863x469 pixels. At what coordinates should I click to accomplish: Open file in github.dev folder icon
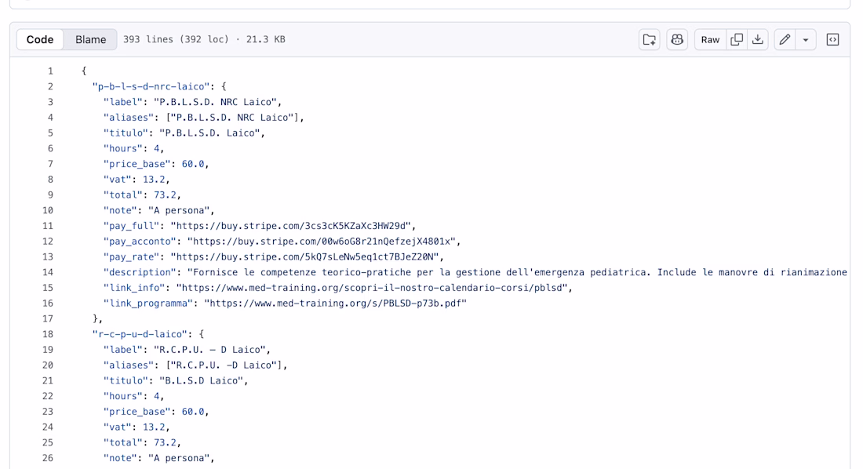650,40
